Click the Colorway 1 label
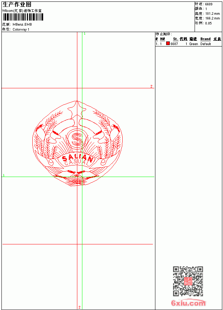The height and width of the screenshot is (310, 223). [21, 30]
